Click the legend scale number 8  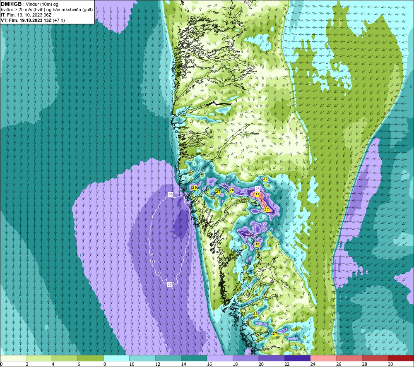[105, 364]
